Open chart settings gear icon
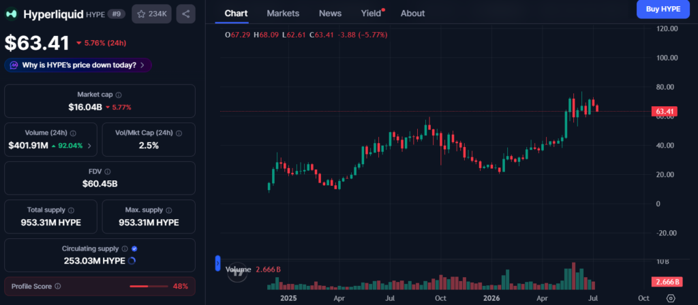 coord(671,298)
